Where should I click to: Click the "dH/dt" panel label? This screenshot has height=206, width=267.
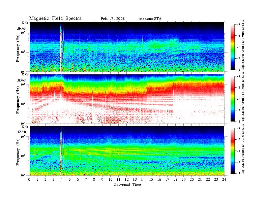point(22,28)
